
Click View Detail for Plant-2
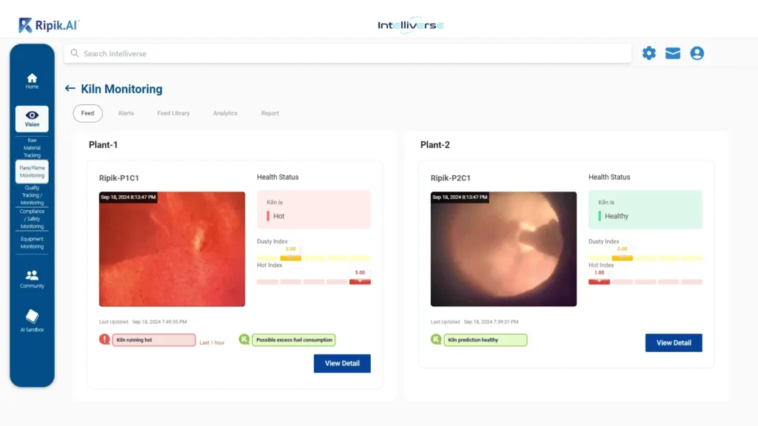point(674,342)
